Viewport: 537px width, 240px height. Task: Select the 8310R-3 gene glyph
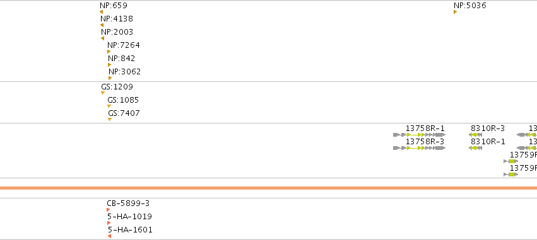click(x=475, y=135)
